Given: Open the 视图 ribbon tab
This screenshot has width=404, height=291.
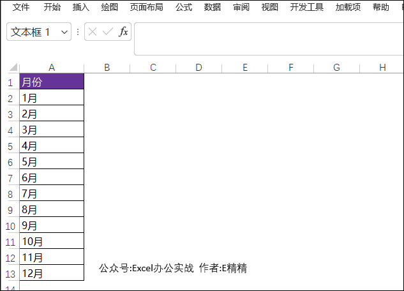Looking at the screenshot, I should click(x=270, y=8).
